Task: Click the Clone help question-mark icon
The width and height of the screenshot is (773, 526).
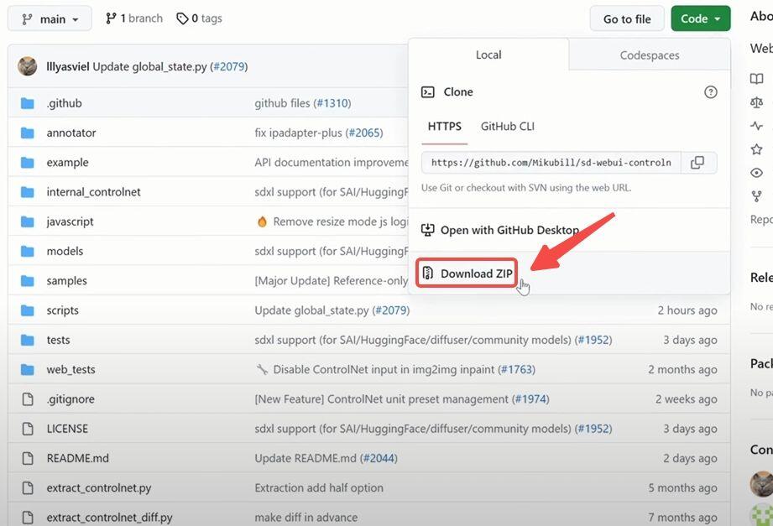Action: (x=710, y=92)
